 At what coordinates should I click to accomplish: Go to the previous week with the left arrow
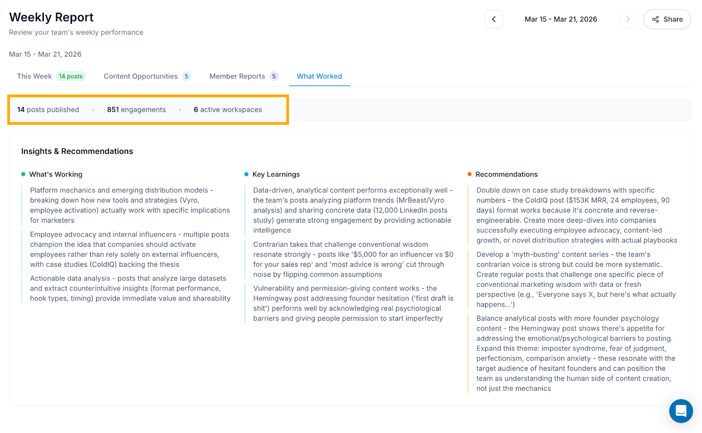(x=494, y=19)
